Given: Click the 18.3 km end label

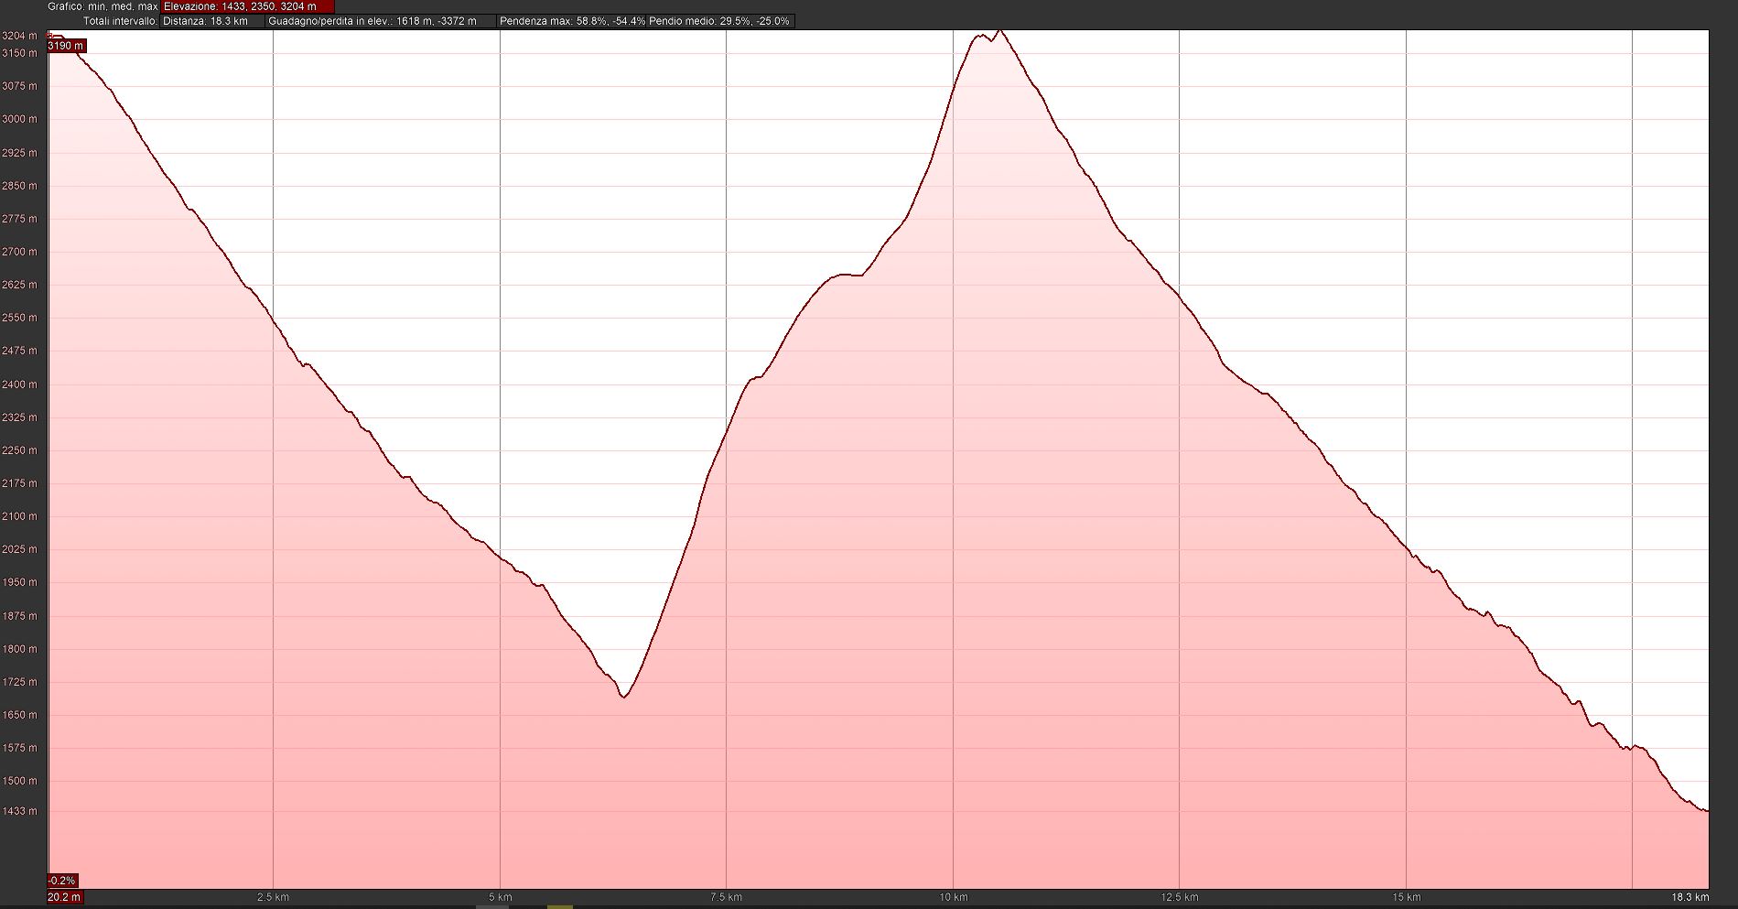Looking at the screenshot, I should 1689,897.
